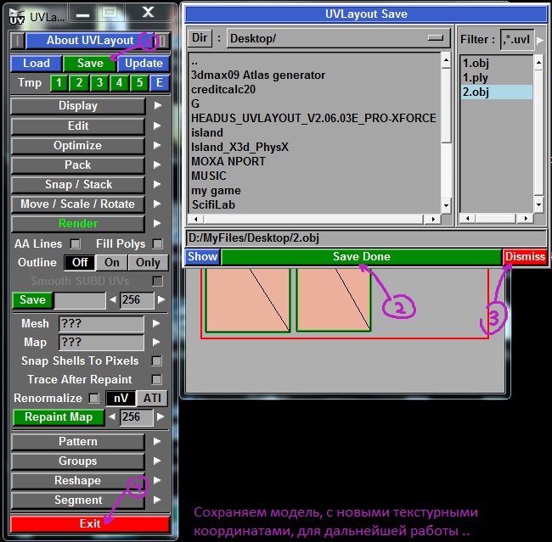The image size is (552, 542).
Task: Click the red Exit button
Action: tap(90, 523)
